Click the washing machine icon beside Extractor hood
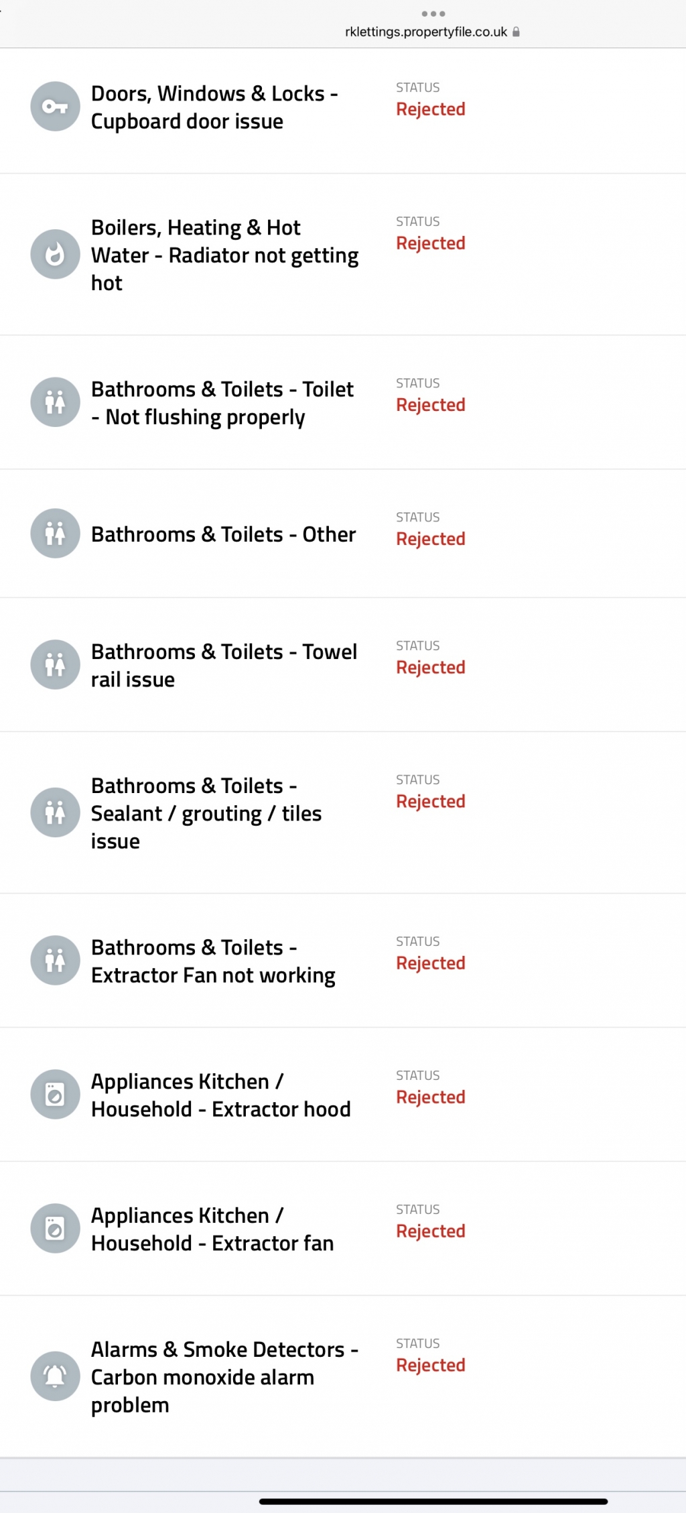 click(x=55, y=1095)
